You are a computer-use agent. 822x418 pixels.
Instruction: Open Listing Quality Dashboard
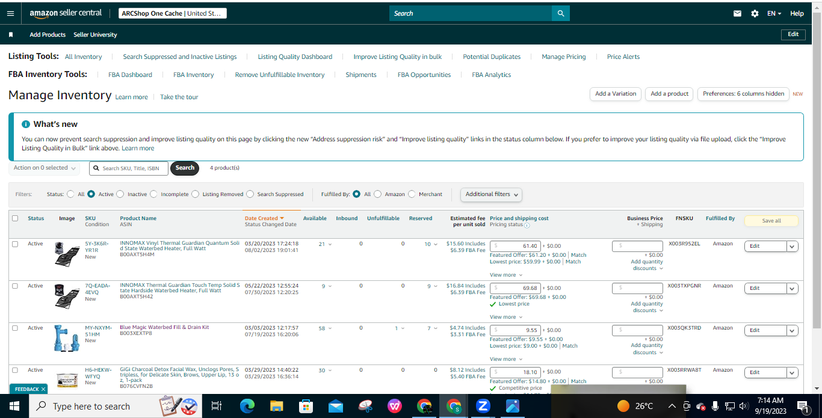295,57
